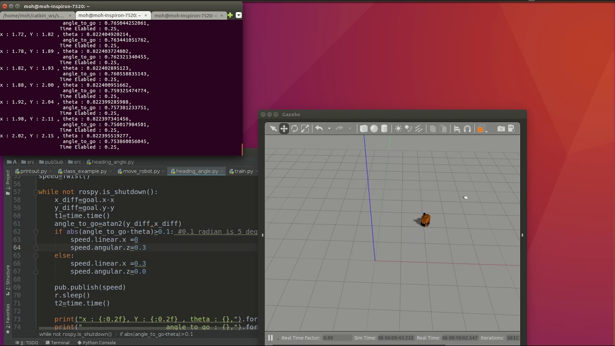Activate the translate mode tool in Gazebo

[284, 128]
